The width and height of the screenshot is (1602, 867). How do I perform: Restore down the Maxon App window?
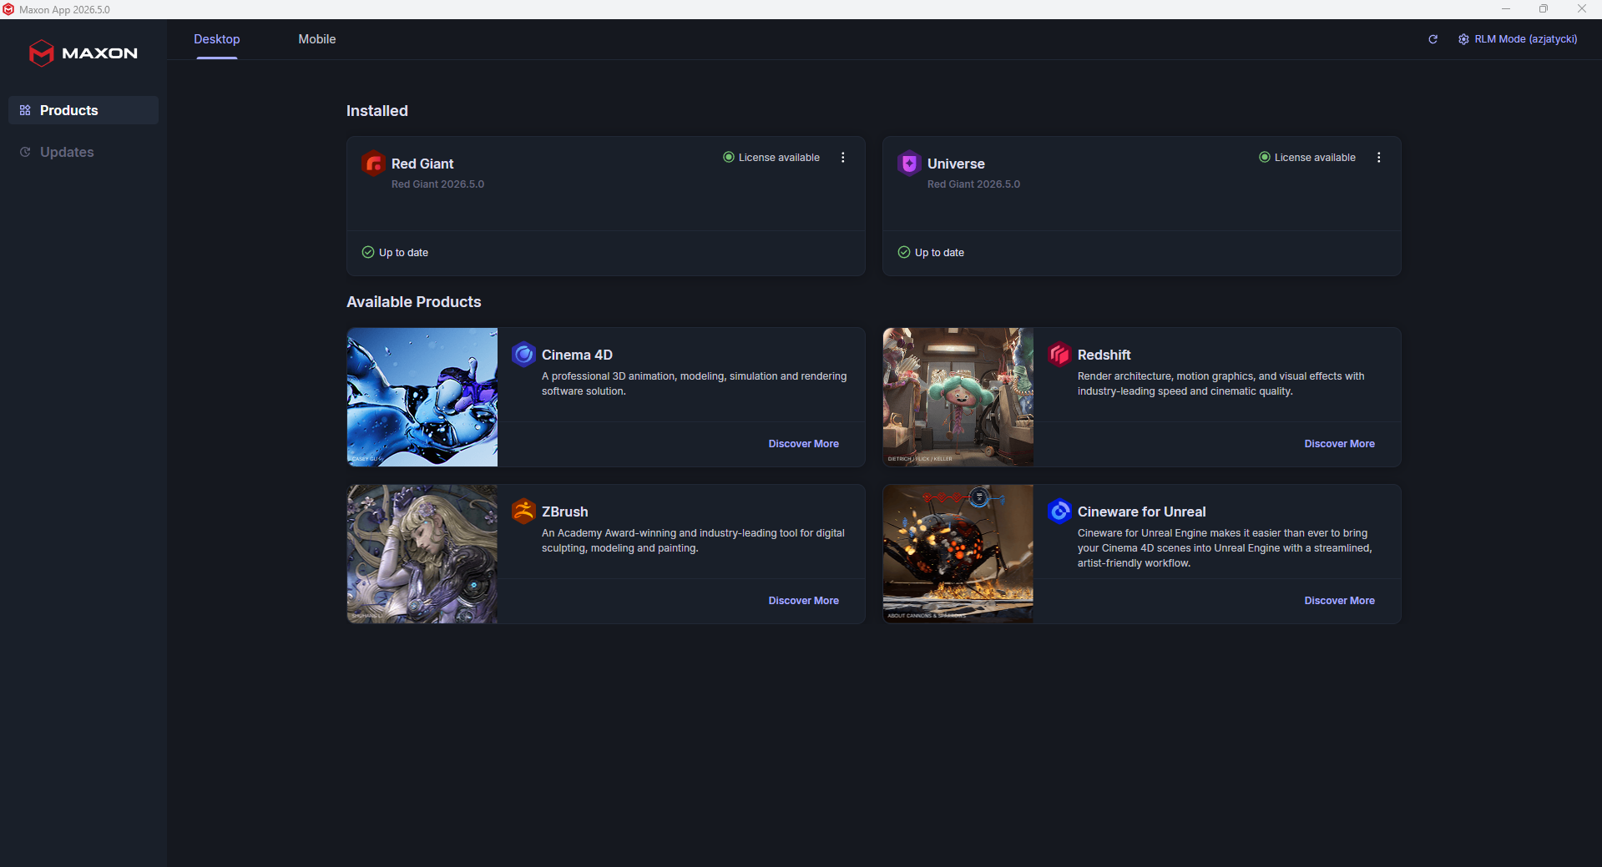[1544, 9]
